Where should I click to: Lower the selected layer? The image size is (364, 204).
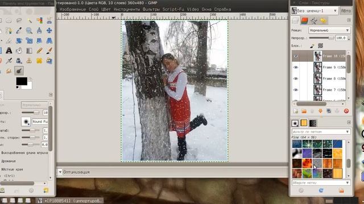click(x=321, y=111)
